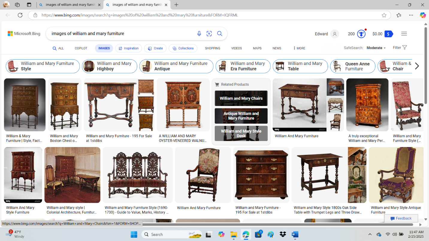Click the browser address bar URL
Image resolution: width=429 pixels, height=241 pixels.
140,15
